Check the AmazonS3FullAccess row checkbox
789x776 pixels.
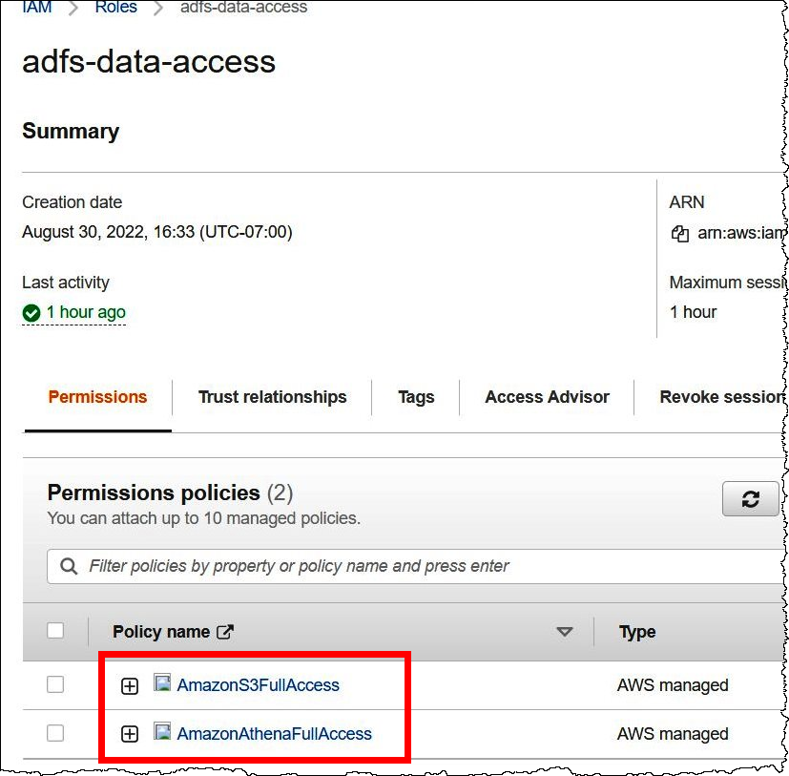[55, 684]
